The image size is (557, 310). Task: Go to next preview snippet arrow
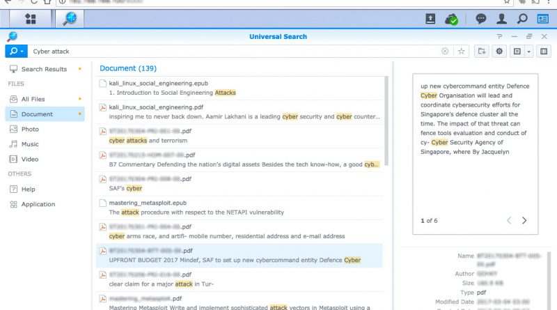[x=524, y=220]
